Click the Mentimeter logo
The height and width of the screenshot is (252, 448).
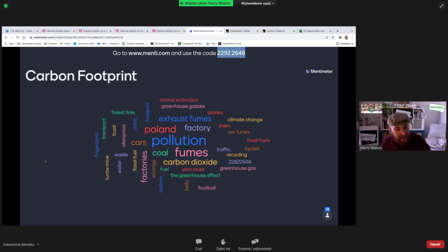pos(319,71)
